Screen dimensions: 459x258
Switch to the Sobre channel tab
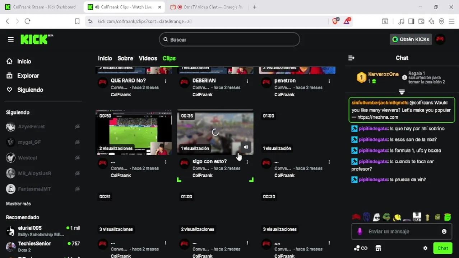[125, 58]
